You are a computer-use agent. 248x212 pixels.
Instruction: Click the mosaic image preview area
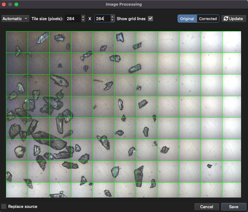point(123,114)
